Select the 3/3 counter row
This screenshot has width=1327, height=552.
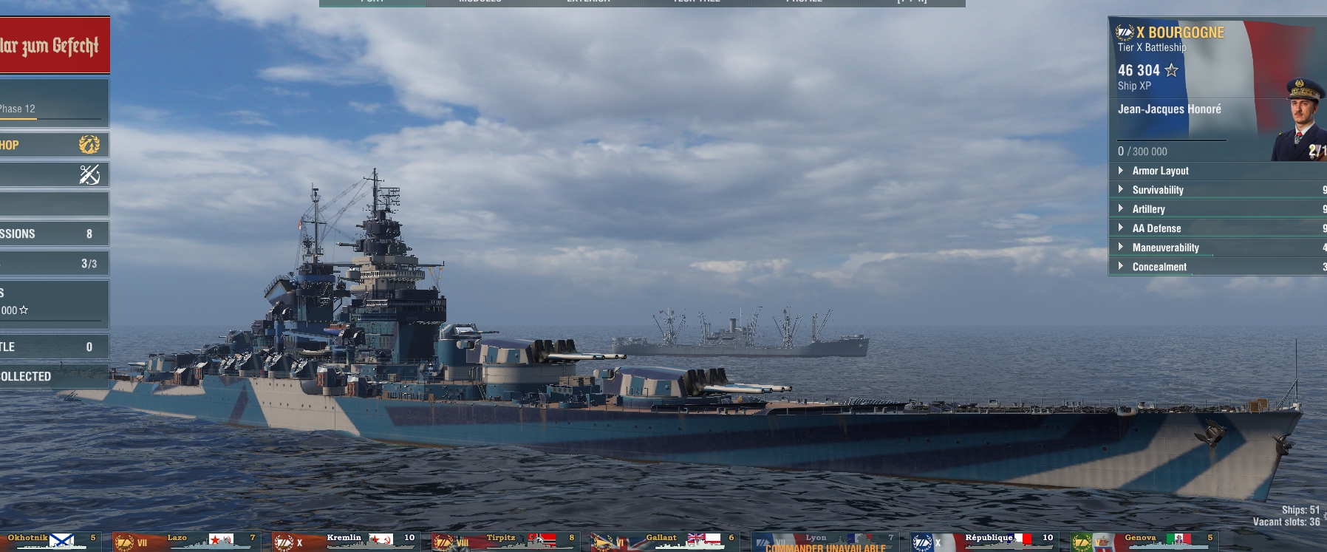click(54, 263)
